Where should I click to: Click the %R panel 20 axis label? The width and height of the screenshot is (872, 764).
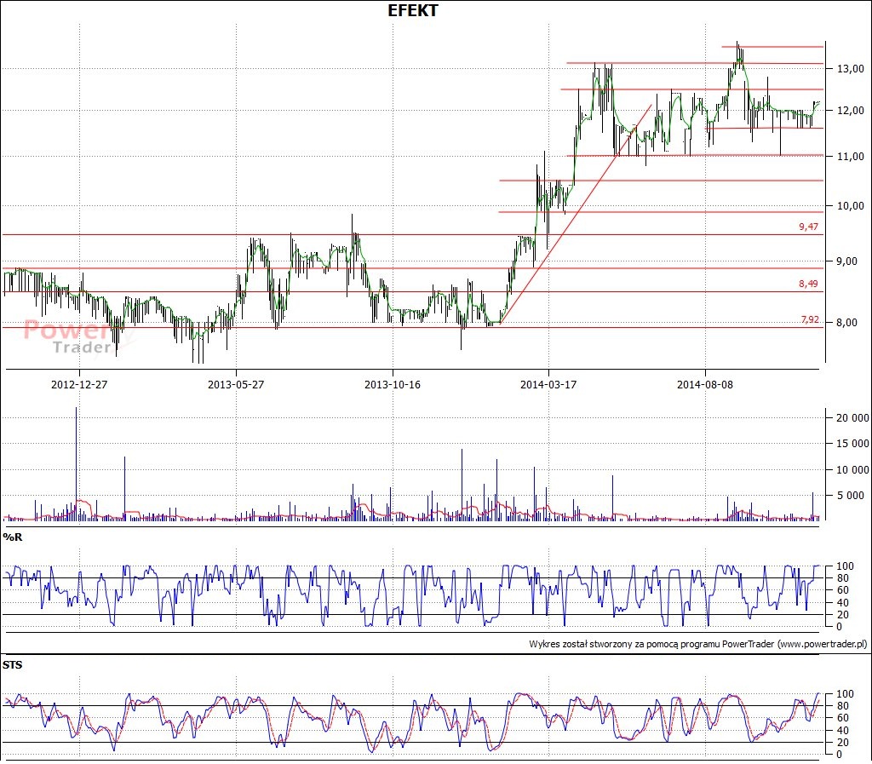(x=842, y=615)
